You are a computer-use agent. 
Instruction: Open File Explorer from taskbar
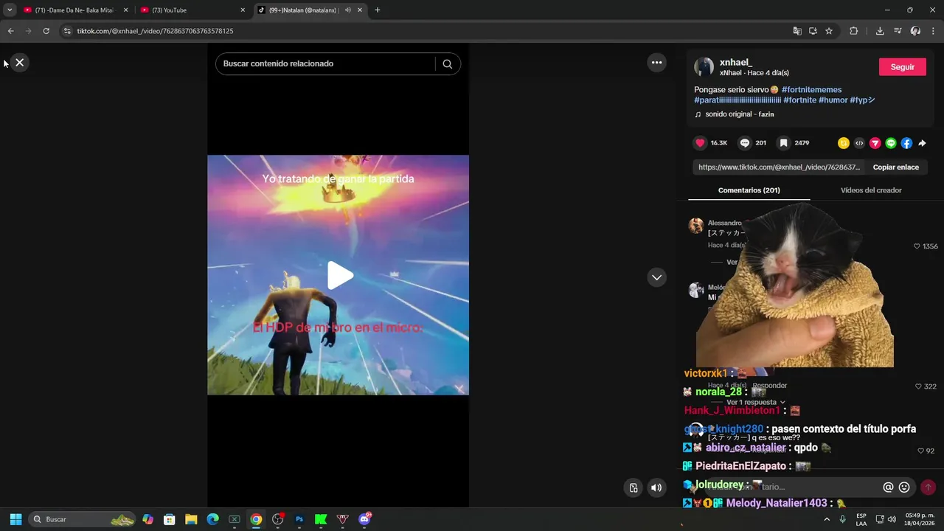190,519
